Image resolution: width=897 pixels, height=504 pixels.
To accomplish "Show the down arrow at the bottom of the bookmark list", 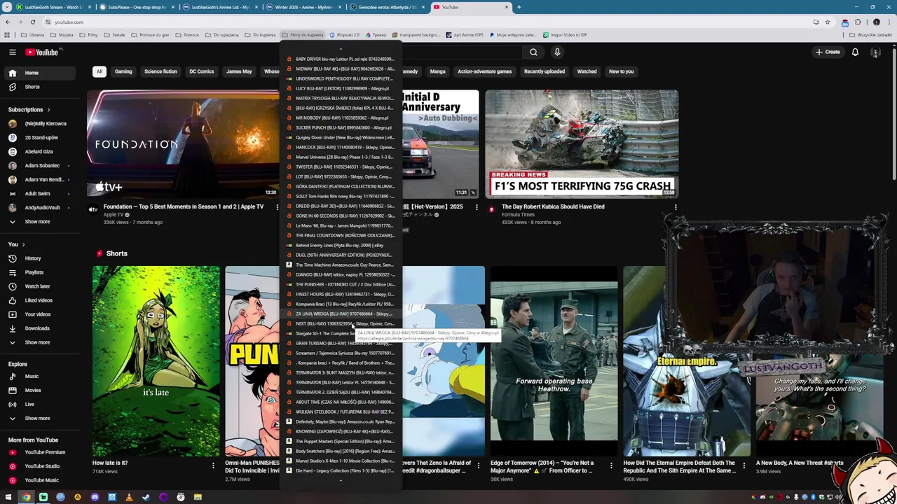I will click(x=341, y=480).
